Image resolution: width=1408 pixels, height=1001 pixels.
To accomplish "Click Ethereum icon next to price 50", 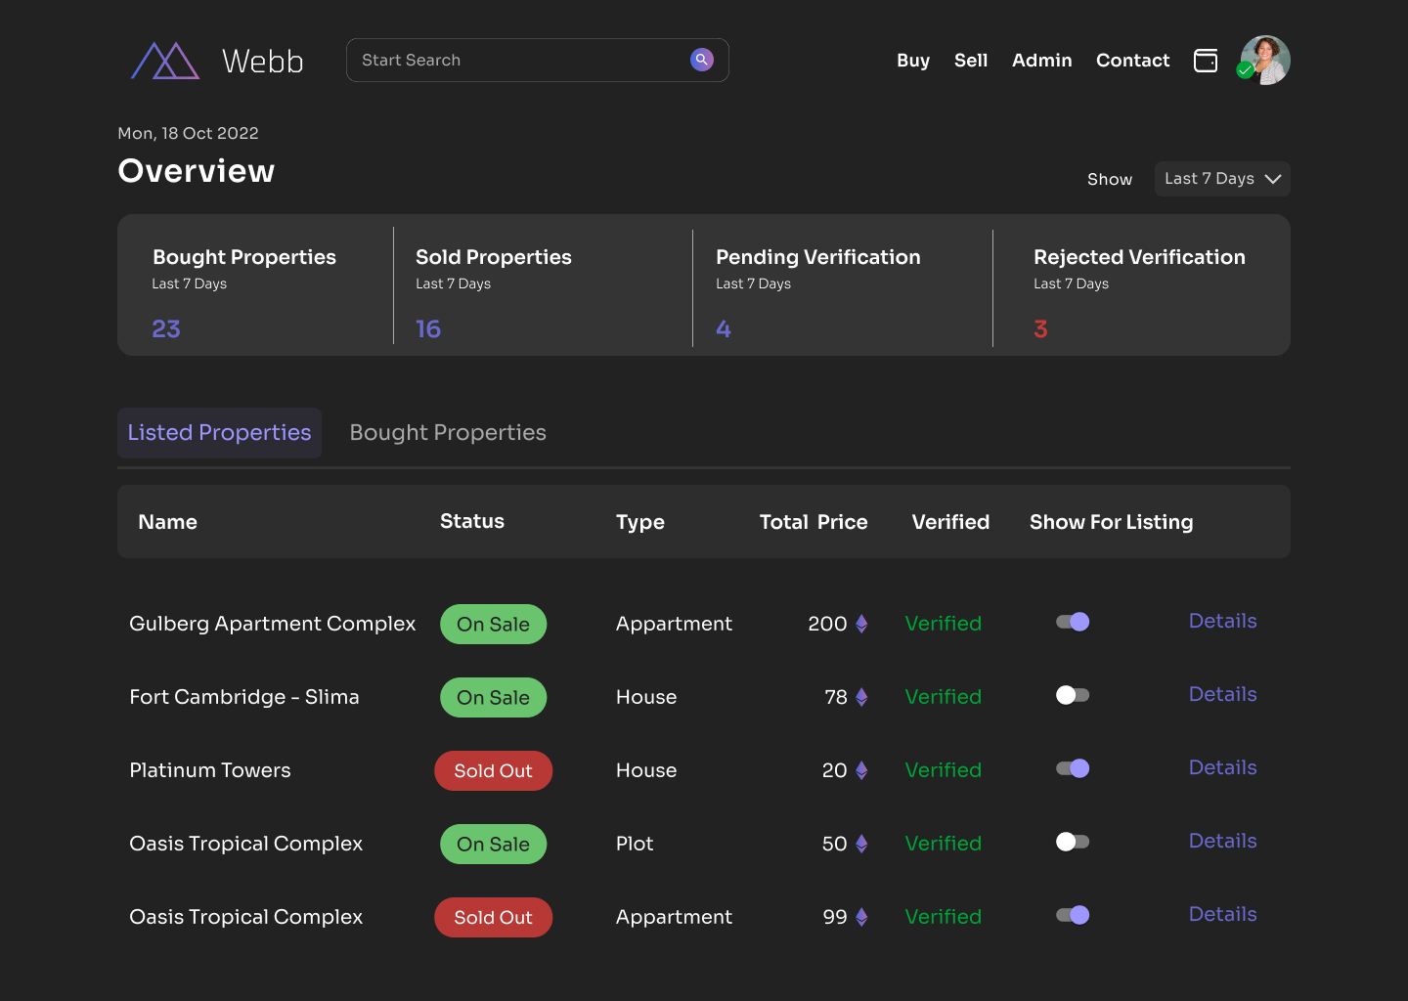I will [861, 844].
